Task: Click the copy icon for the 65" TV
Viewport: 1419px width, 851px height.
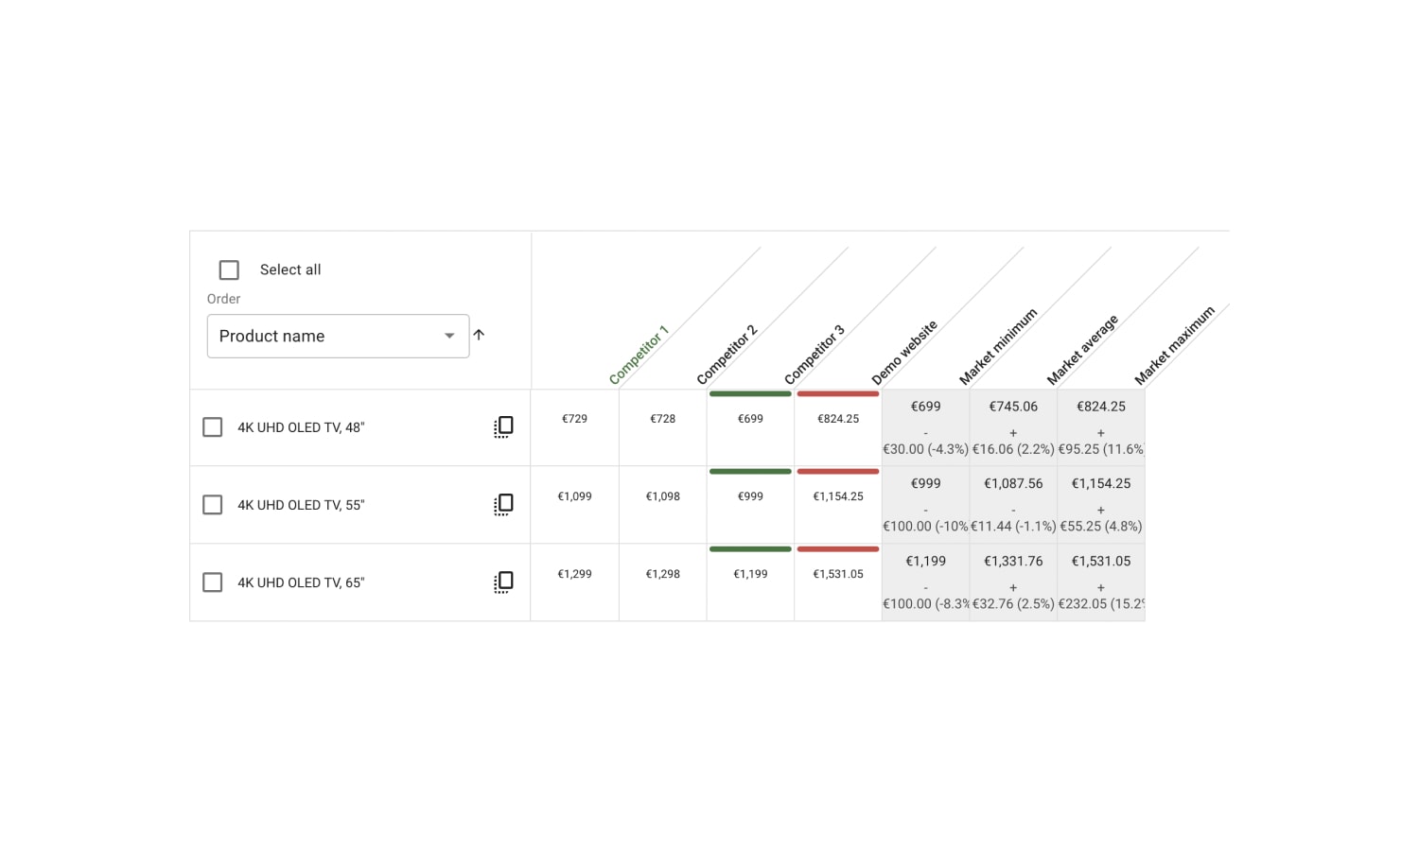Action: tap(503, 582)
